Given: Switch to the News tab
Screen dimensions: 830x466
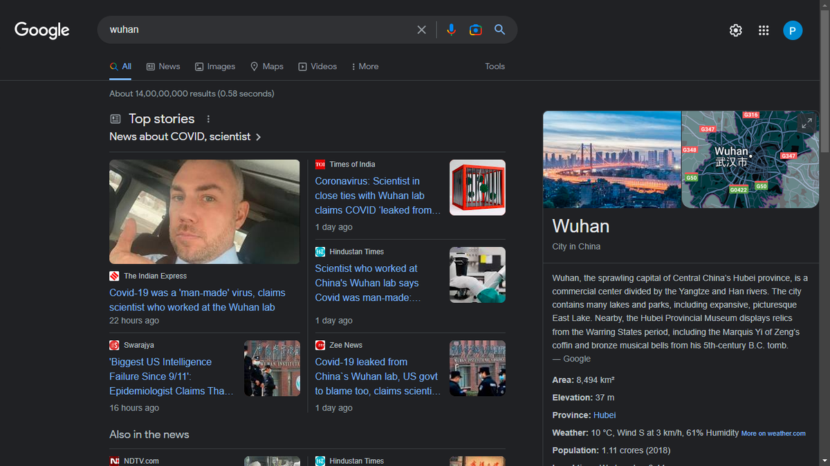Looking at the screenshot, I should pyautogui.click(x=163, y=66).
